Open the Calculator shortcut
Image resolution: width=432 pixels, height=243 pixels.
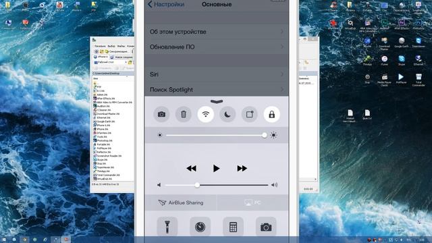pos(233,227)
